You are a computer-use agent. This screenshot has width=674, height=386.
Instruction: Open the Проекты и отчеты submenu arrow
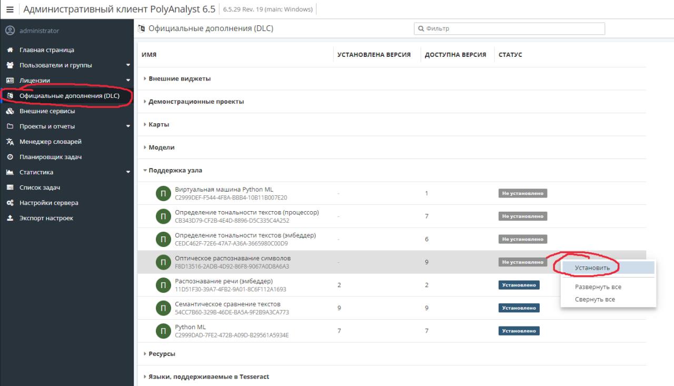[x=128, y=126]
